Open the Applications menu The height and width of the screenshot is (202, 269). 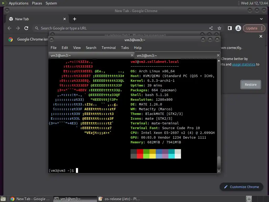(19, 3)
